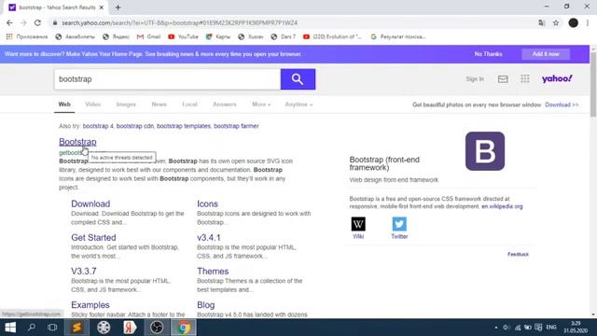This screenshot has width=597, height=336.
Task: Open the Blog sublink
Action: [x=206, y=305]
